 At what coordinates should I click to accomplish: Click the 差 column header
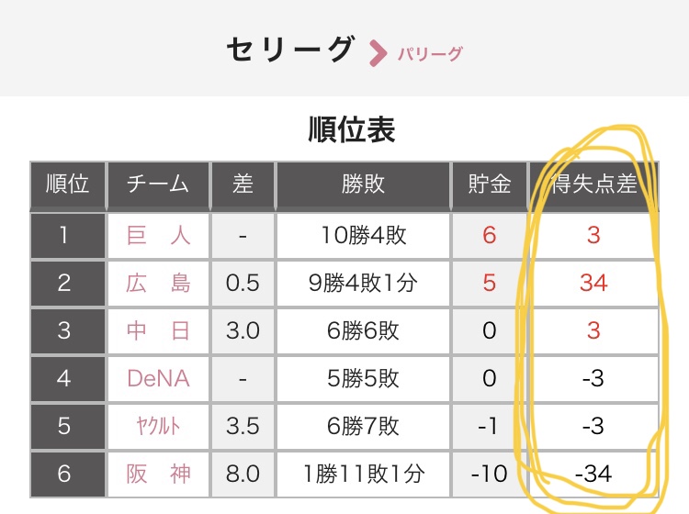tap(243, 184)
